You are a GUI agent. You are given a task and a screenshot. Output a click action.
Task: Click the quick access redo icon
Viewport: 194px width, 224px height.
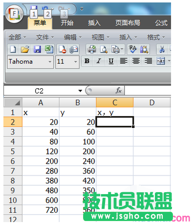point(62,9)
